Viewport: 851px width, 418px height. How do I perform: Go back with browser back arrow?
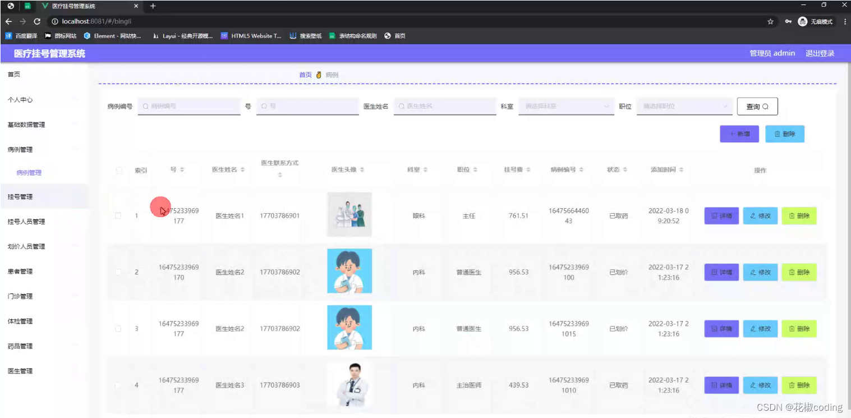tap(8, 21)
